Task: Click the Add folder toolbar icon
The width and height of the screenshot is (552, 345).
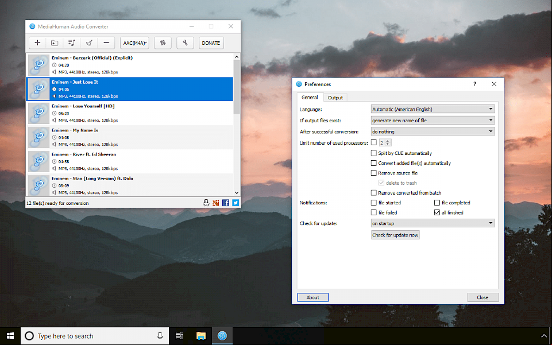Action: click(x=55, y=43)
